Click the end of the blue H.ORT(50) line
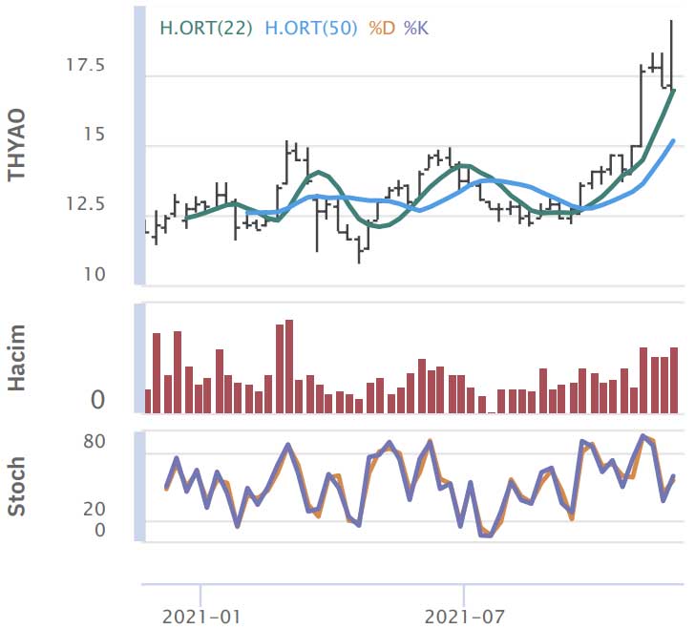 [673, 141]
